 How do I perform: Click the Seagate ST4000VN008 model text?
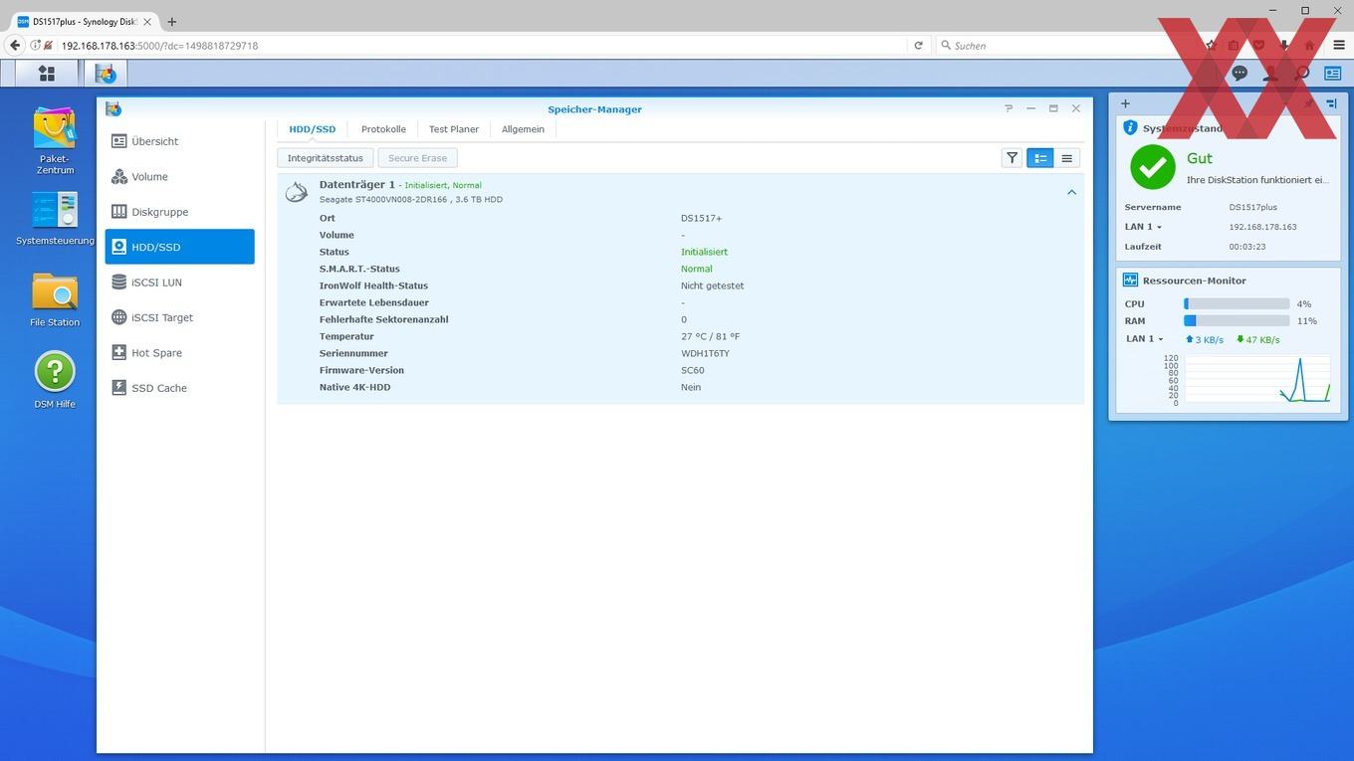pos(410,199)
